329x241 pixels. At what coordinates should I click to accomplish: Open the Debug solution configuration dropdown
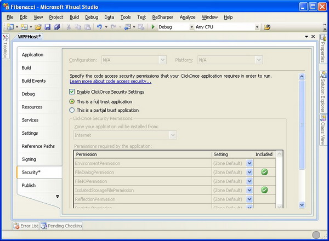point(191,27)
